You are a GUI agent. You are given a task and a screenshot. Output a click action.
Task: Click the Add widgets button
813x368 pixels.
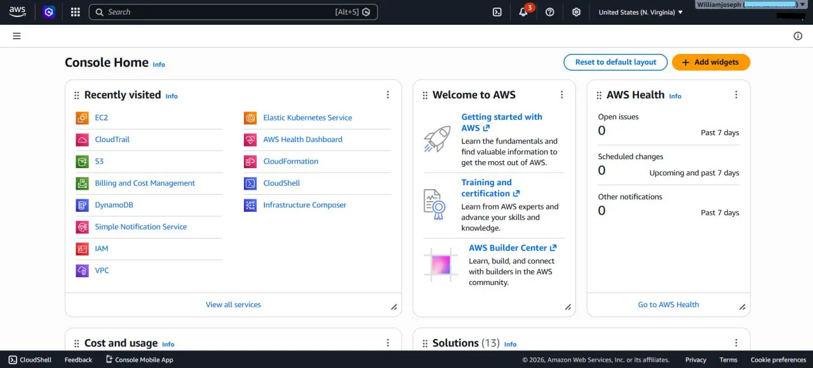click(711, 62)
